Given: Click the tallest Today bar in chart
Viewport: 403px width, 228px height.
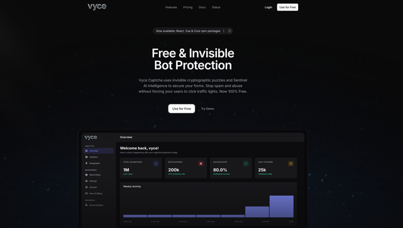Looking at the screenshot, I should coord(281,207).
